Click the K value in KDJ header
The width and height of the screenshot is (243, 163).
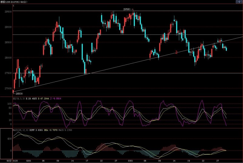tap(32, 99)
